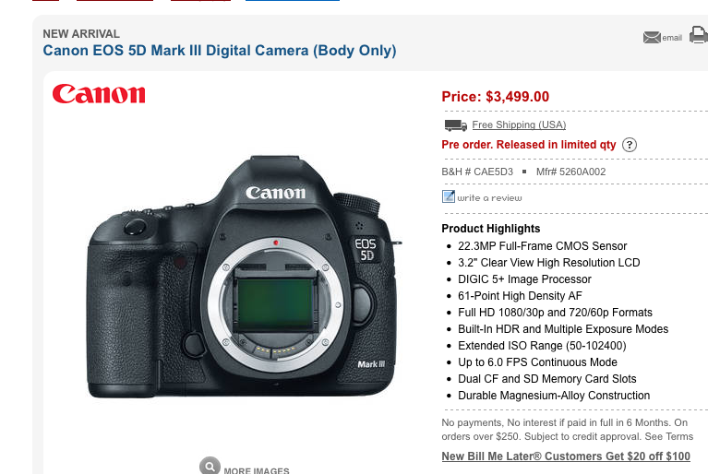Click the Product Highlights heading
Screen dimensions: 708x474
[491, 229]
